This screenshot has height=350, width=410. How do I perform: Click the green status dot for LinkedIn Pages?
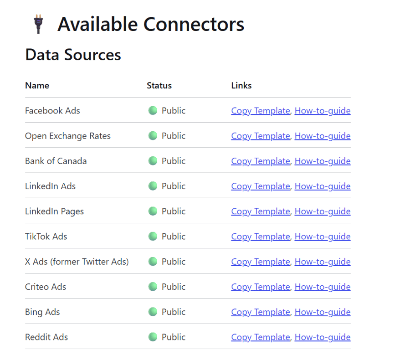[x=153, y=211]
